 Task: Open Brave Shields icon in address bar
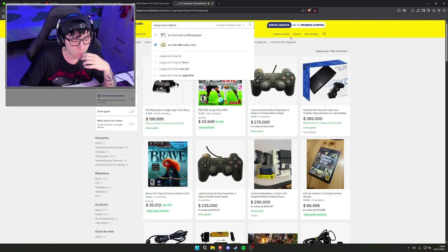[309, 10]
